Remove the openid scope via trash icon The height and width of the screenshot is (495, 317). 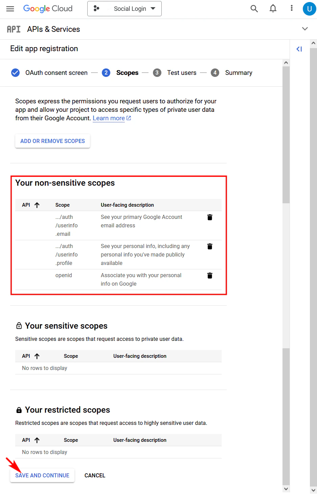210,275
